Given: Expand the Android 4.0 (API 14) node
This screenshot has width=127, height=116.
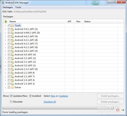Looking at the screenshot, I should coord(6,55).
